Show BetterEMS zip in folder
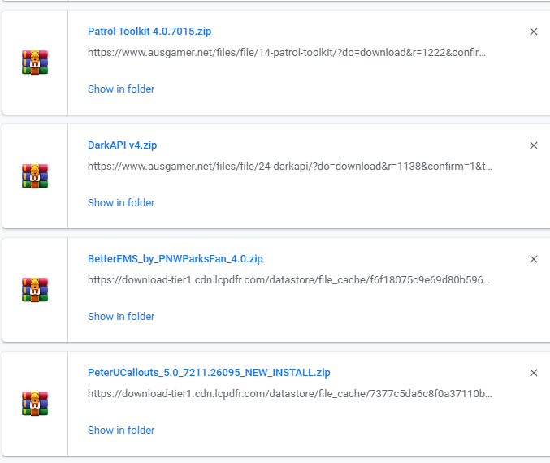Viewport: 550px width, 463px height. pos(121,317)
